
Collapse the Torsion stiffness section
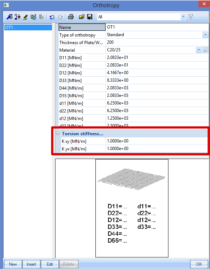point(58,133)
